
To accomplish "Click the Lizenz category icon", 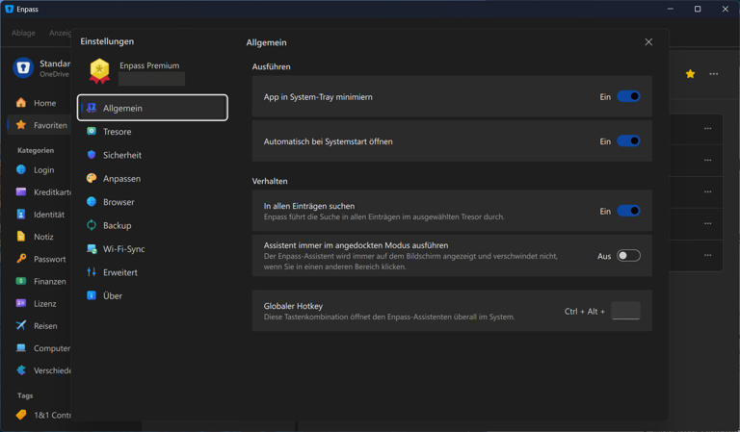I will [x=21, y=303].
